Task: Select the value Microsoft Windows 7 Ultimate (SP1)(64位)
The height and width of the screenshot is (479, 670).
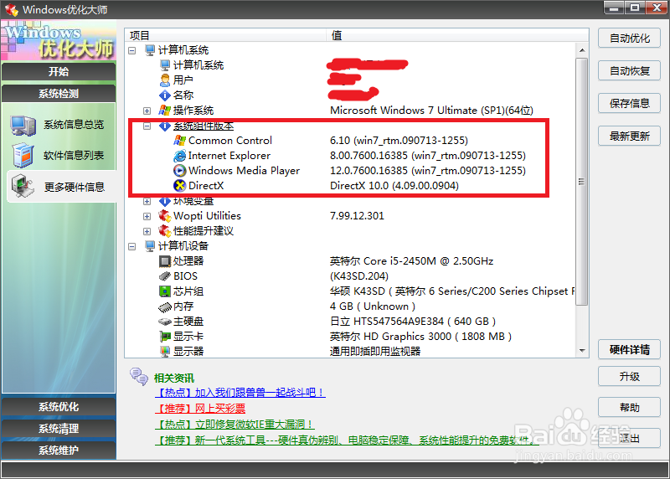Action: point(431,111)
